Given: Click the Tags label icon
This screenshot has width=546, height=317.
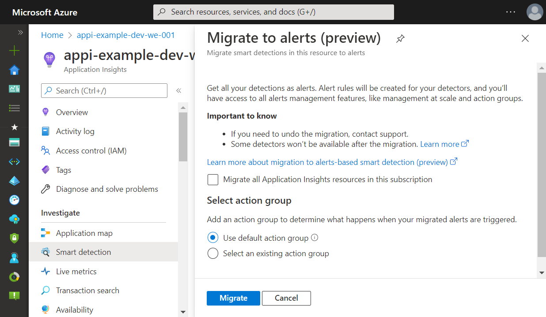Looking at the screenshot, I should click(45, 170).
